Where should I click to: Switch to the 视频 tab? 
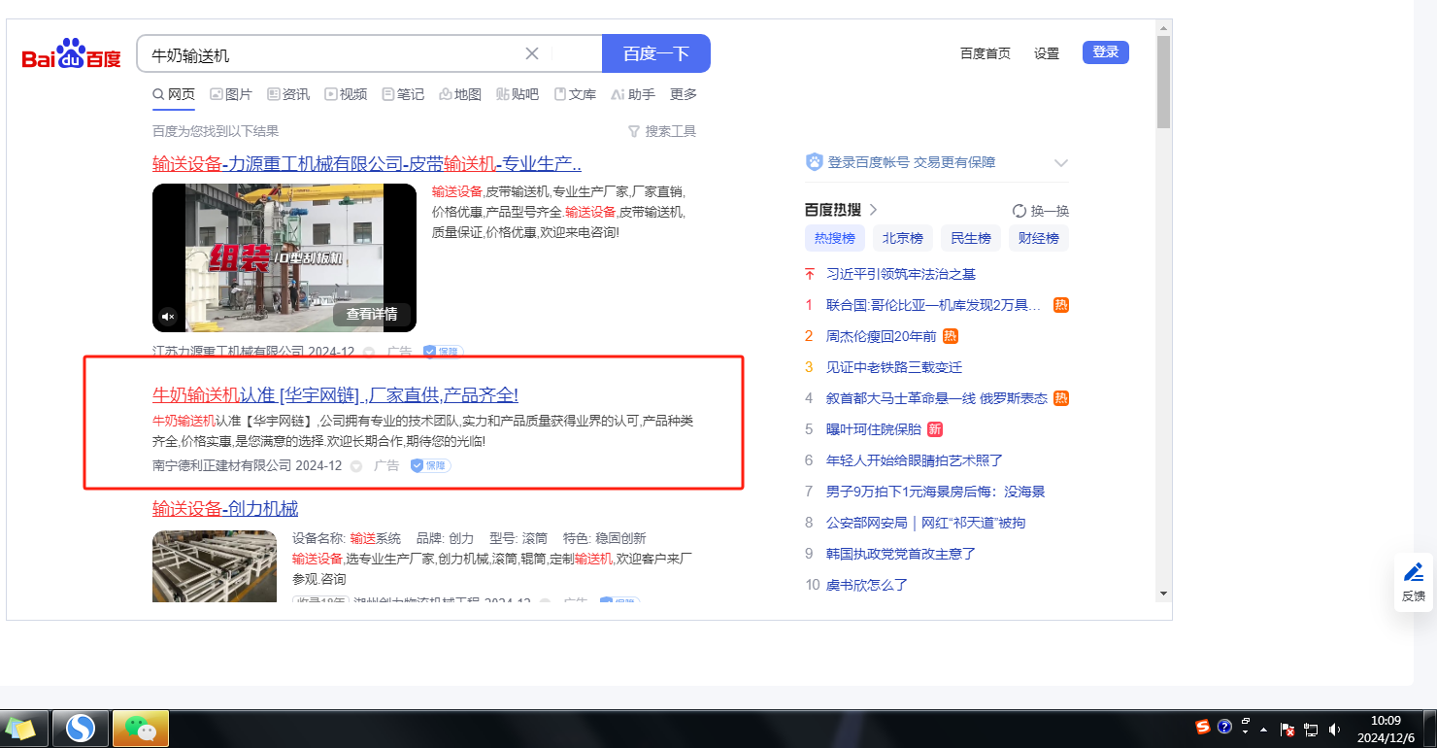click(346, 94)
